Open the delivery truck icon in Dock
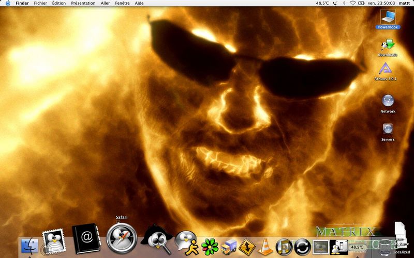The width and height of the screenshot is (414, 258). (x=229, y=247)
